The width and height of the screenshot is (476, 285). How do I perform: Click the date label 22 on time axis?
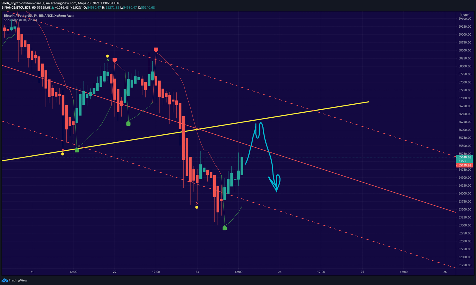click(x=115, y=272)
